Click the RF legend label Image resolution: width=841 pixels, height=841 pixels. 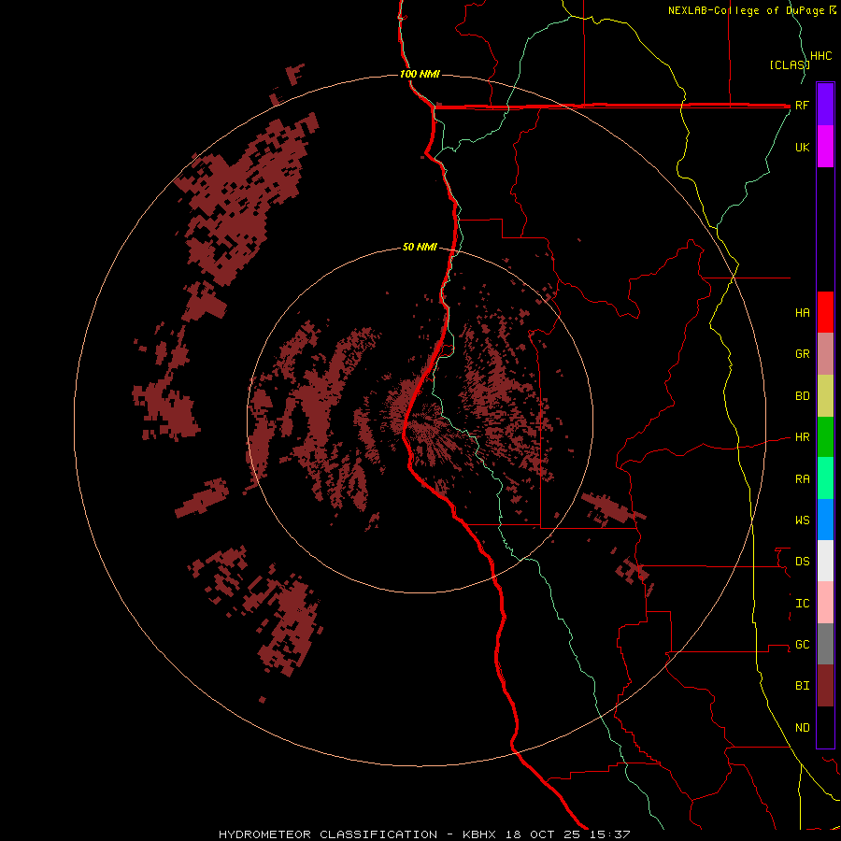(x=803, y=106)
